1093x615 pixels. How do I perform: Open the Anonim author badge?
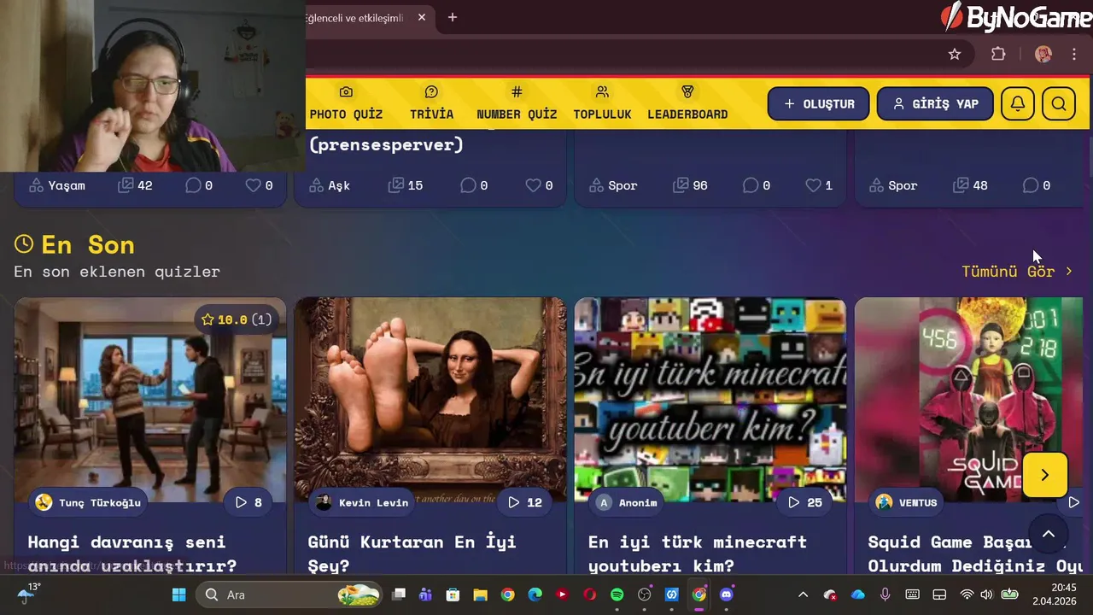click(x=628, y=502)
